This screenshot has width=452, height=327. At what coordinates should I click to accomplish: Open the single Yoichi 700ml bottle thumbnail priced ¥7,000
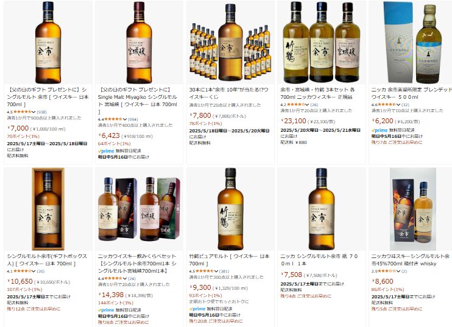tap(48, 42)
